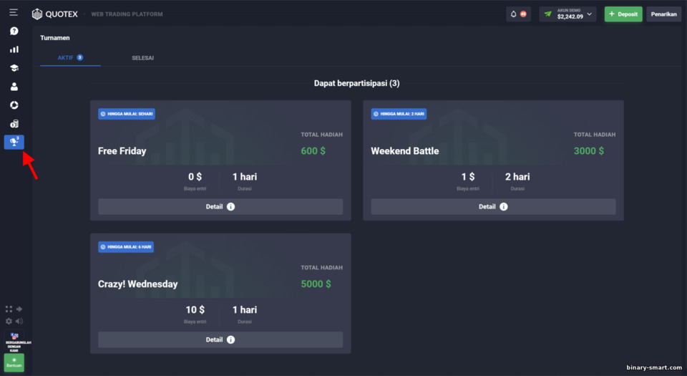Expand the Akun Demo account dropdown
The height and width of the screenshot is (376, 687).
[567, 14]
